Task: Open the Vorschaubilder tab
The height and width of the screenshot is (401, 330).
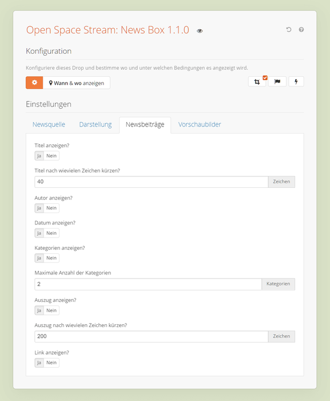Action: click(200, 124)
